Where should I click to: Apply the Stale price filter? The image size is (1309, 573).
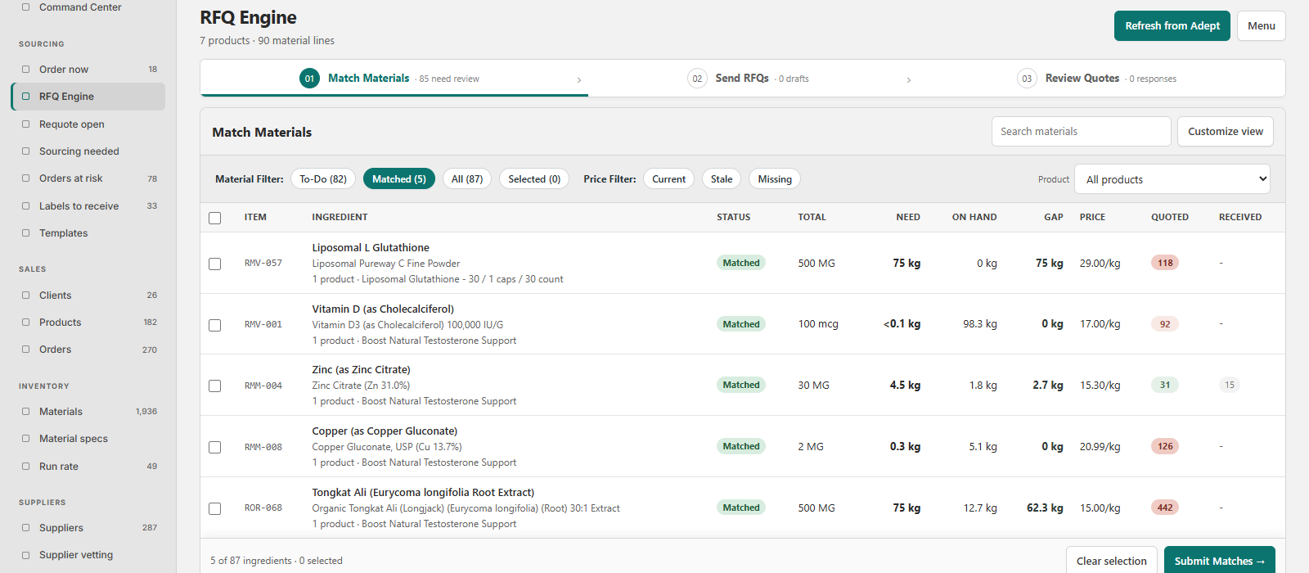[x=722, y=179]
